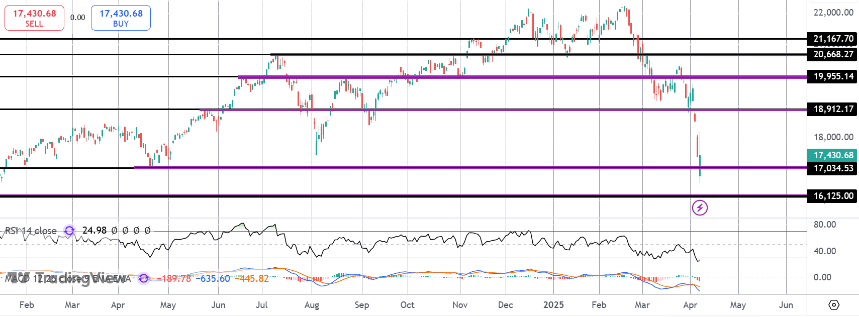Click the green 17,430.68 current price tag

tap(832, 155)
